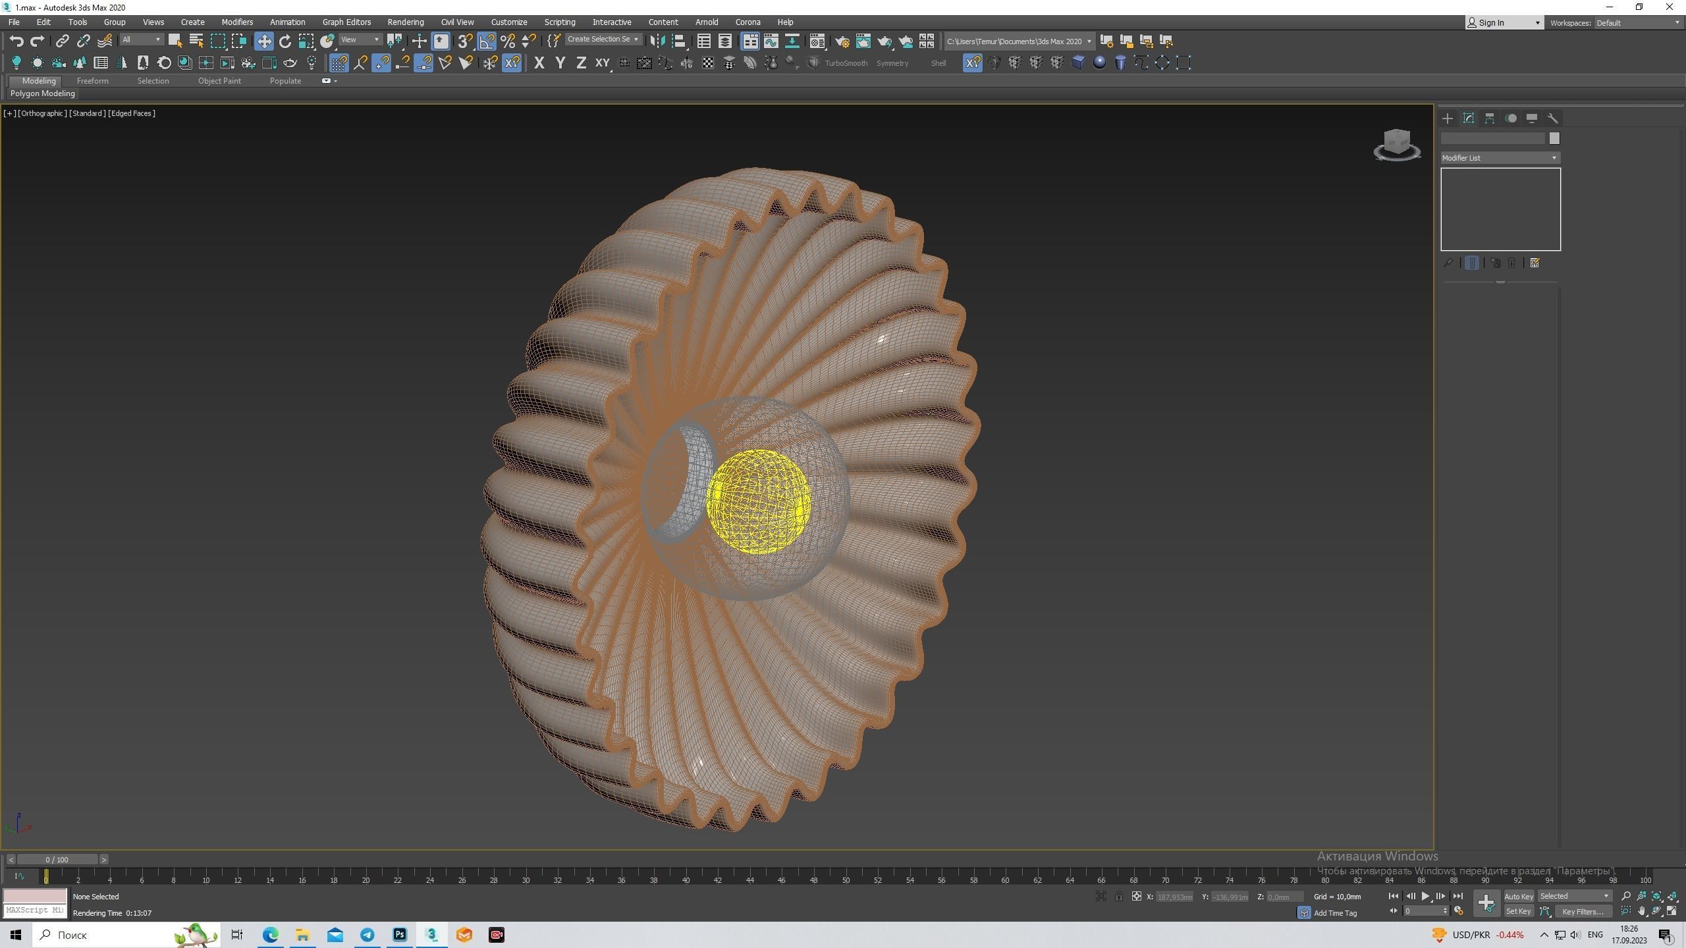This screenshot has width=1686, height=948.
Task: Open the Hierarchy command panel tab
Action: [x=1490, y=118]
